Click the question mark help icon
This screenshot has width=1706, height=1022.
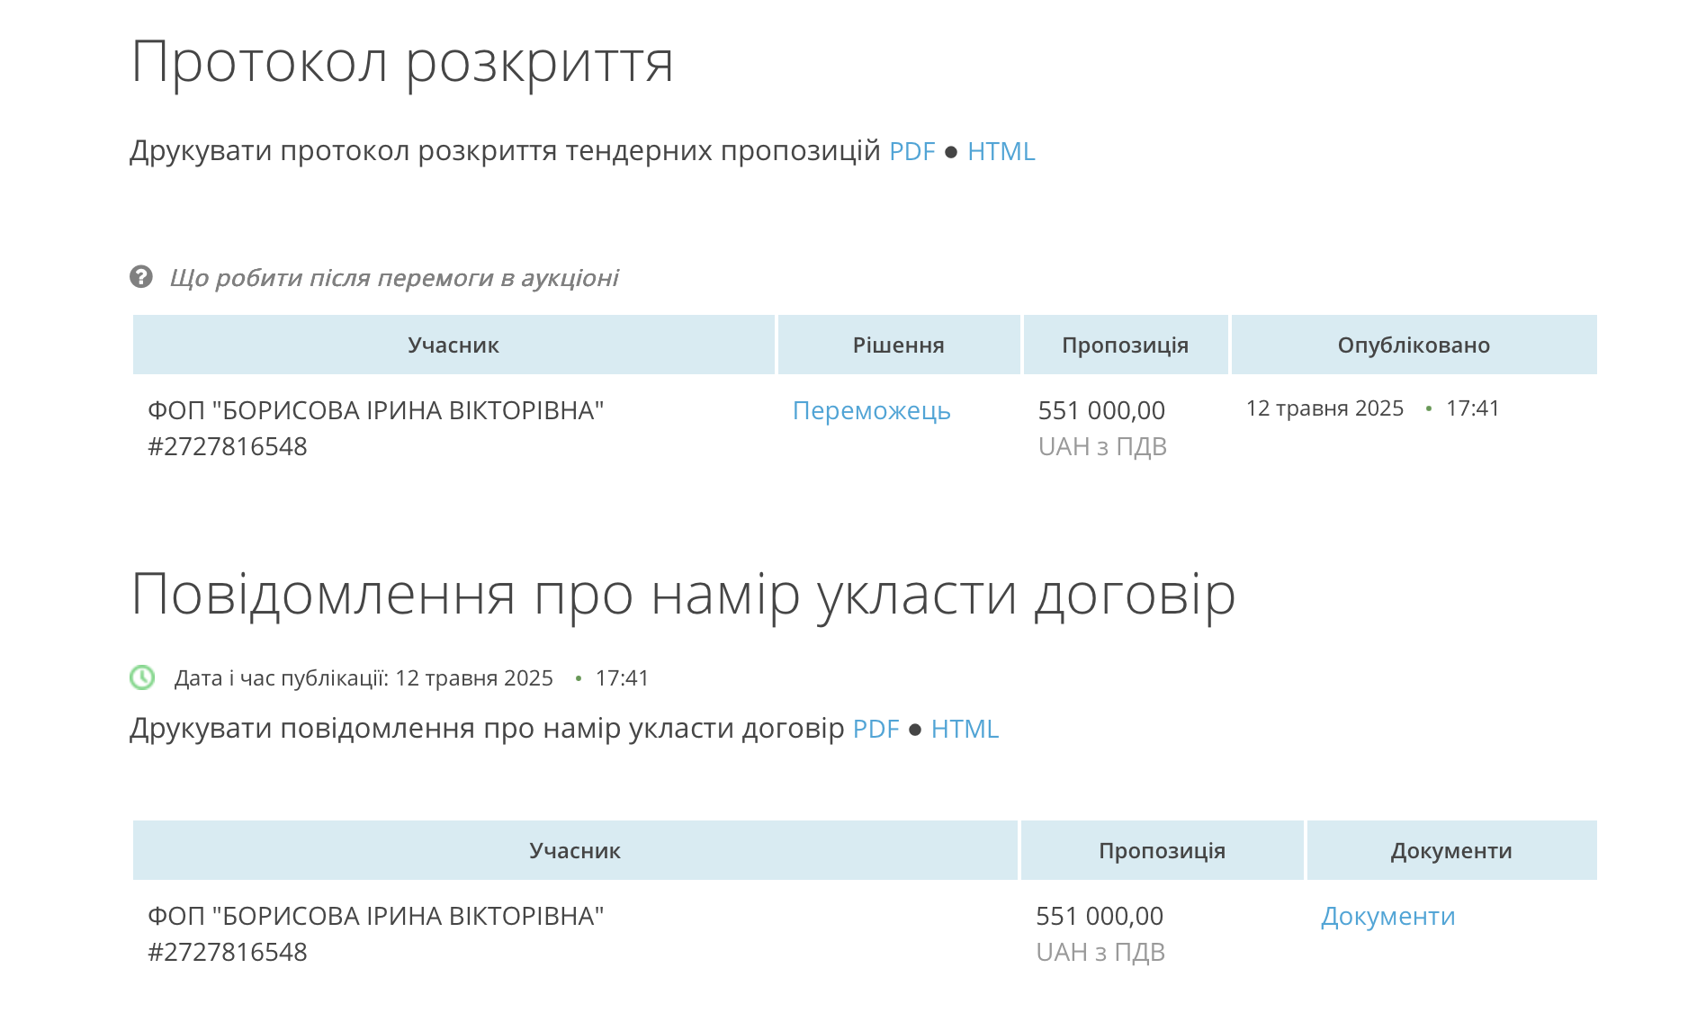141,277
